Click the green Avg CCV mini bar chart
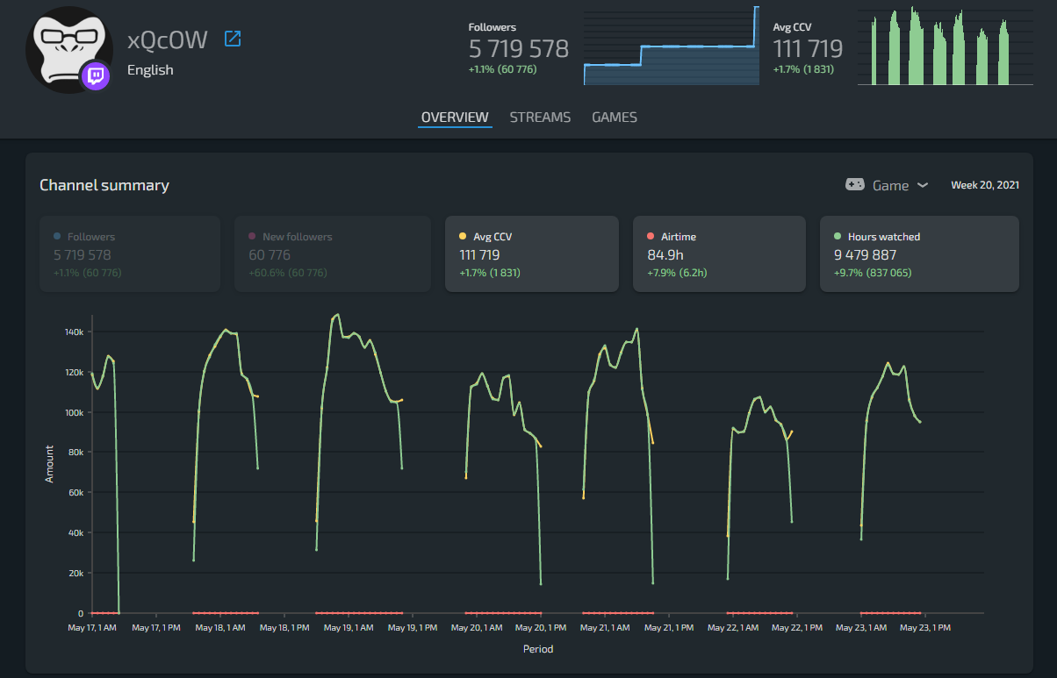The image size is (1057, 678). point(946,46)
